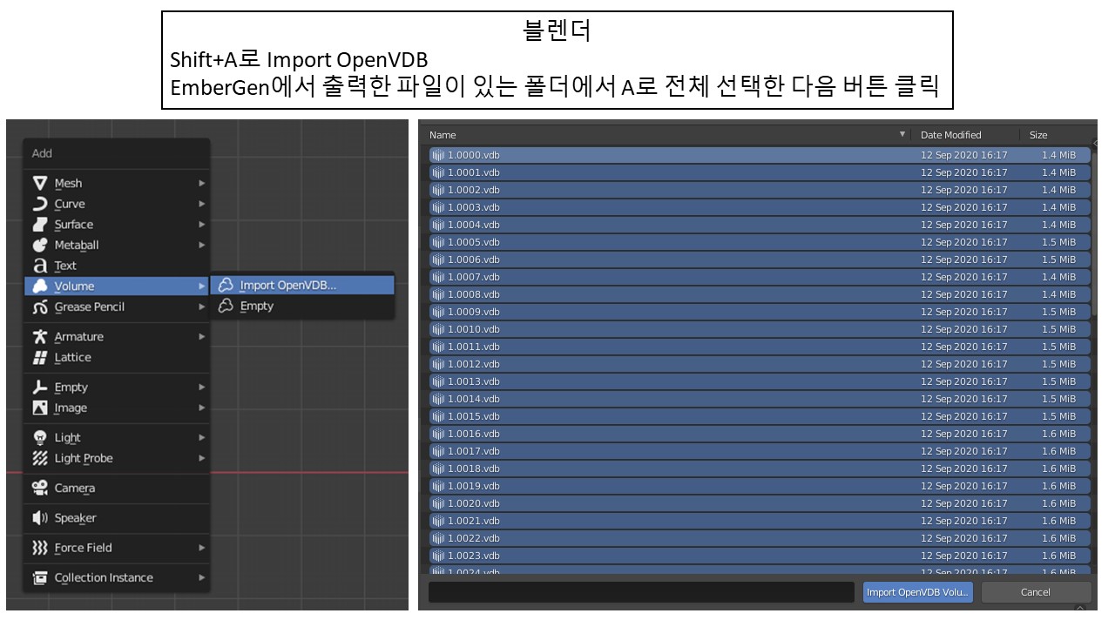Select file 1.0022.vdb
Screen dimensions: 1115x627
tap(760, 538)
